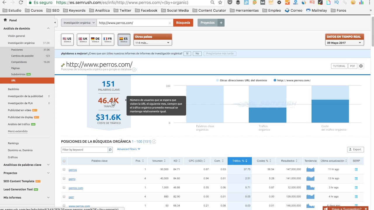This screenshot has width=374, height=210.
Task: Click the Sí feedback button
Action: (x=187, y=54)
